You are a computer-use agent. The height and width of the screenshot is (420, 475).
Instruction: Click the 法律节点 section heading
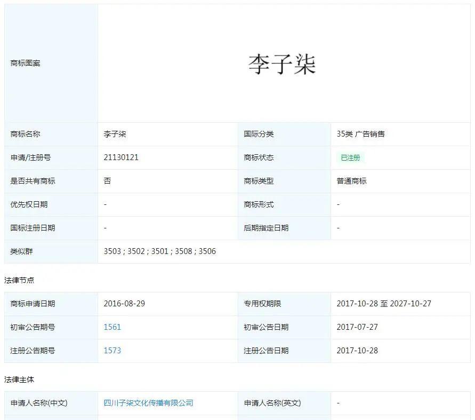click(19, 280)
